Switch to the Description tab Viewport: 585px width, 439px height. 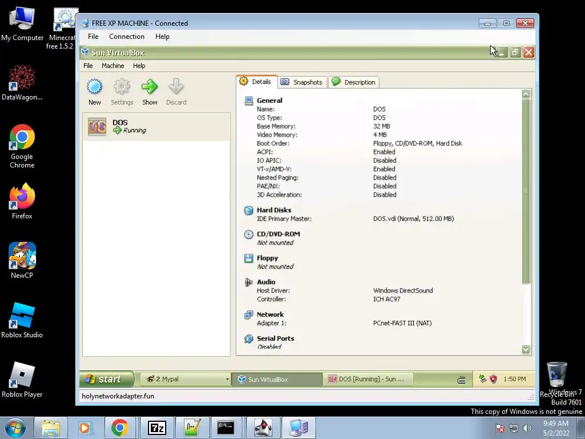pos(354,82)
